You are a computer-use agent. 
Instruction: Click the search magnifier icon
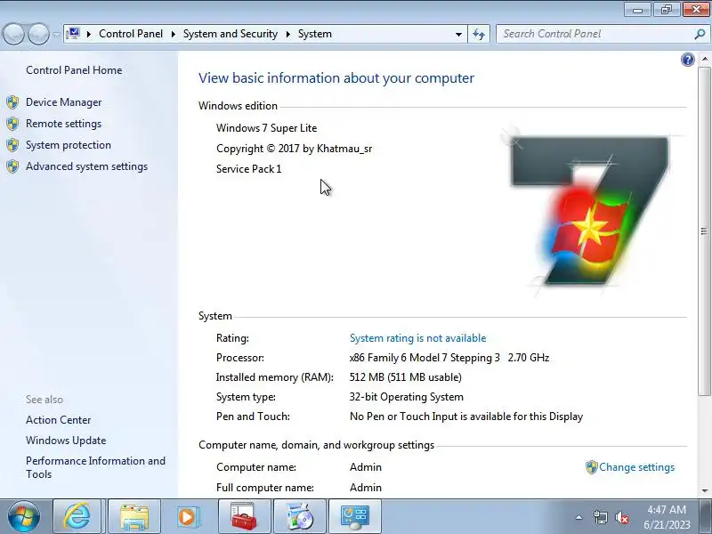click(700, 34)
